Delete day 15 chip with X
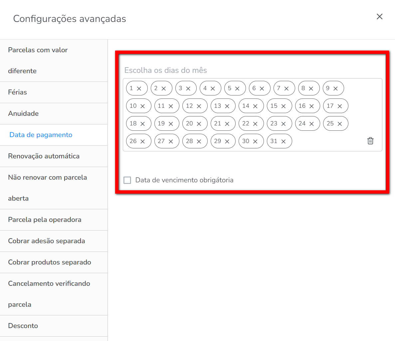 click(x=284, y=106)
